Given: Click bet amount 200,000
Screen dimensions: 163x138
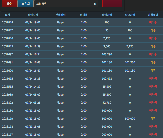Looking at the screenshot, I should click(107, 135).
